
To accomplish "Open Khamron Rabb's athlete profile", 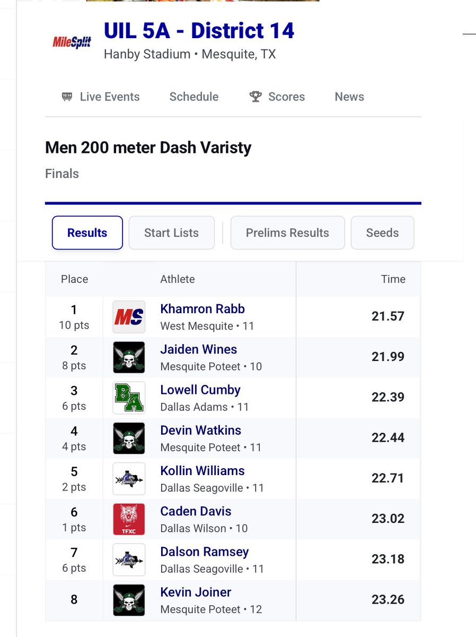I will tap(202, 309).
